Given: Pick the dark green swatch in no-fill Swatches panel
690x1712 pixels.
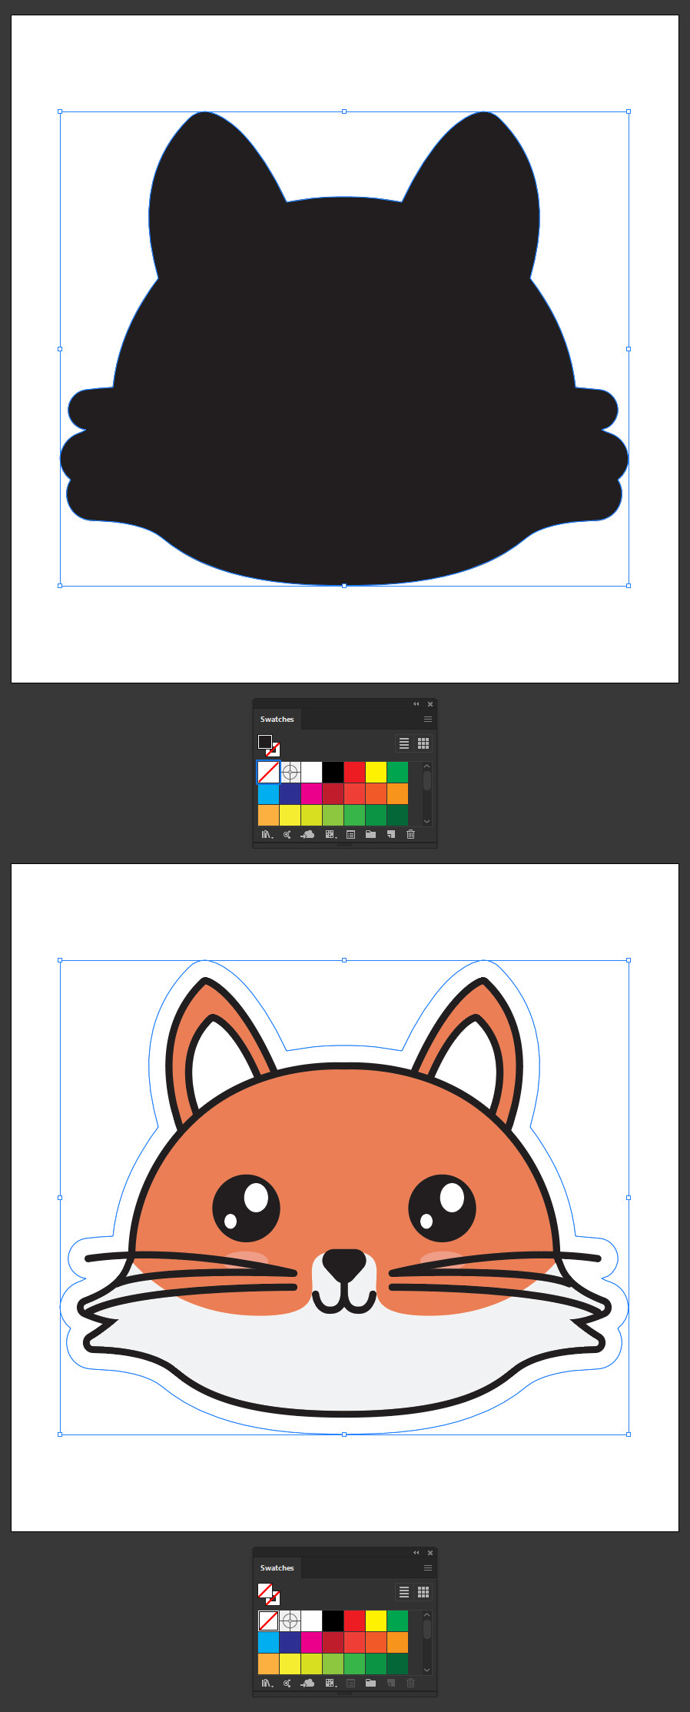Looking at the screenshot, I should tap(397, 1664).
